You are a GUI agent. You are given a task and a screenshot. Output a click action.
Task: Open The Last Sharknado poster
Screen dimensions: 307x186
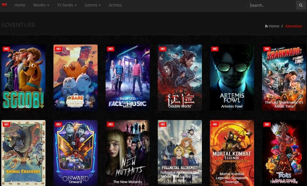(x=284, y=77)
